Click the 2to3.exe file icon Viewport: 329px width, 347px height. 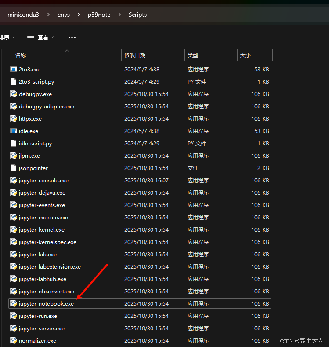14,70
